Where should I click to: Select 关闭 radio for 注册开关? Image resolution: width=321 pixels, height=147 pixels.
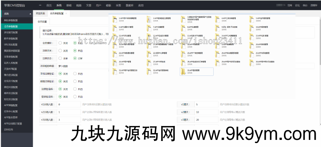pos(60,51)
